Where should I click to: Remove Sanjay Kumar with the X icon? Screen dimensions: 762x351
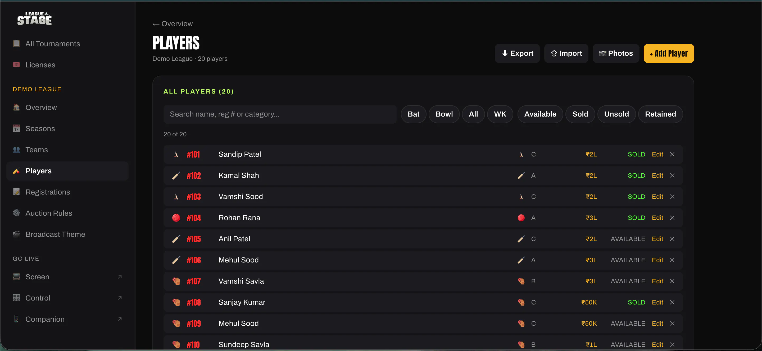pyautogui.click(x=672, y=302)
